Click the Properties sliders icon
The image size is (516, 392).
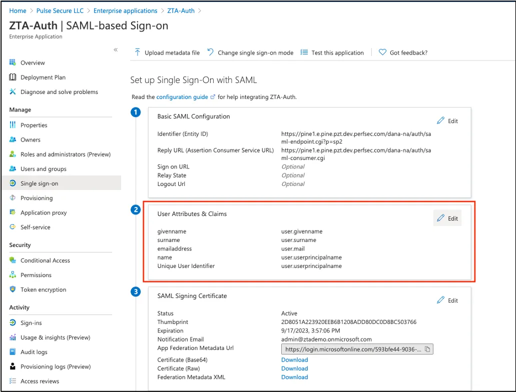point(13,124)
